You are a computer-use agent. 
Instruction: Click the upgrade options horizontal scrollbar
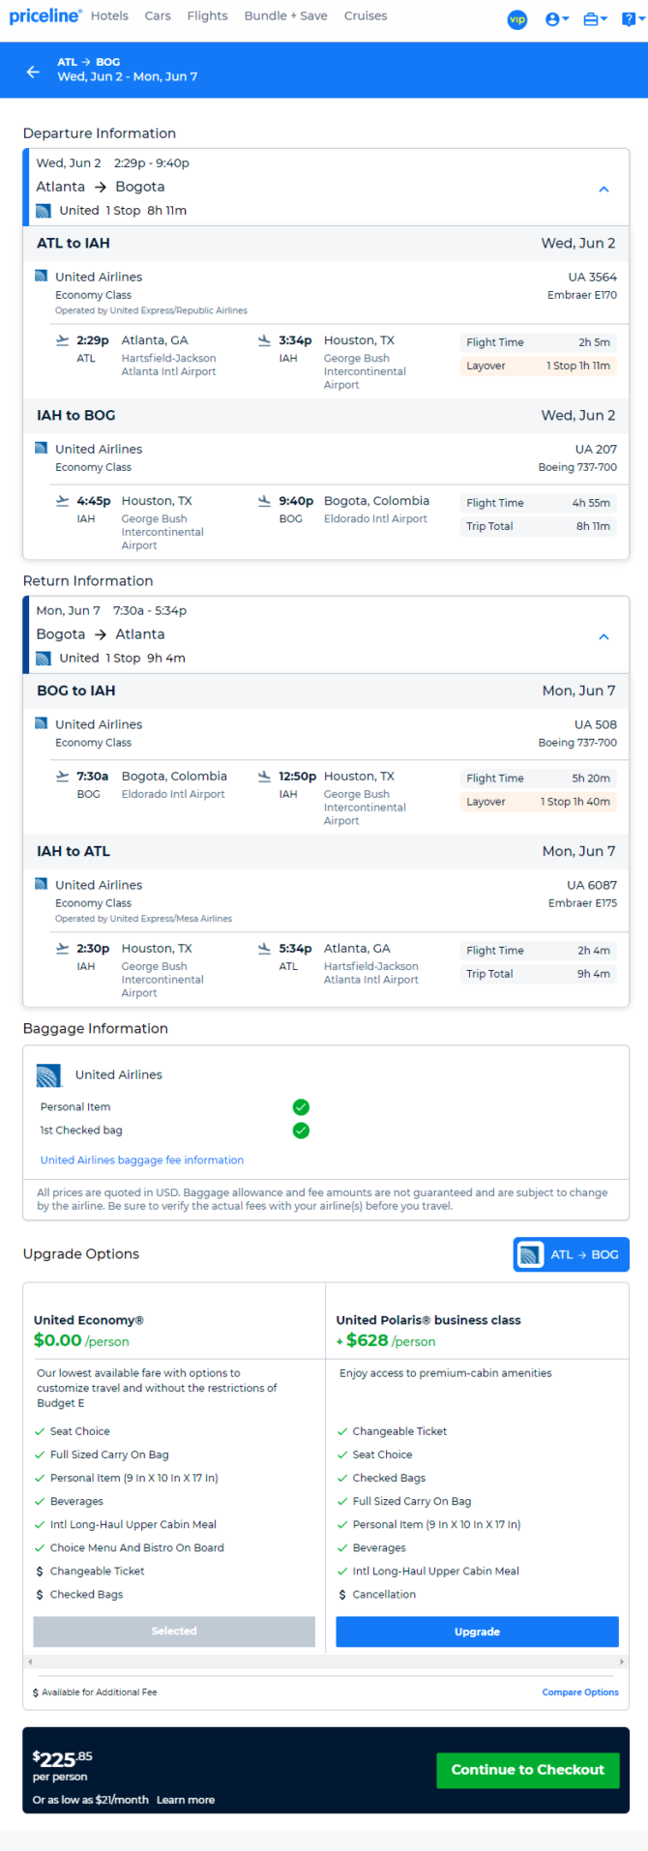[x=326, y=1661]
